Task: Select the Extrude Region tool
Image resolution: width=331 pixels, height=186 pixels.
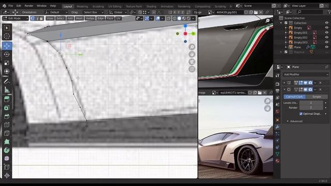Action: click(7, 99)
